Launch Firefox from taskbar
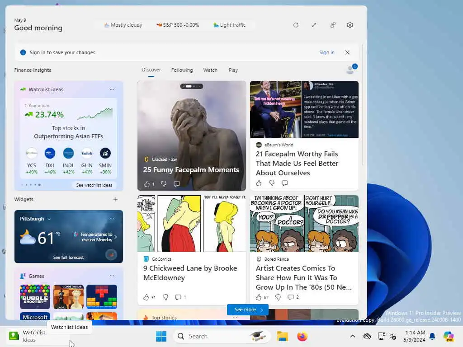Viewport: 463px width, 347px height. pyautogui.click(x=302, y=336)
